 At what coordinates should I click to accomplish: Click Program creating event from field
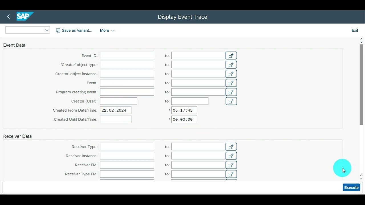click(127, 92)
